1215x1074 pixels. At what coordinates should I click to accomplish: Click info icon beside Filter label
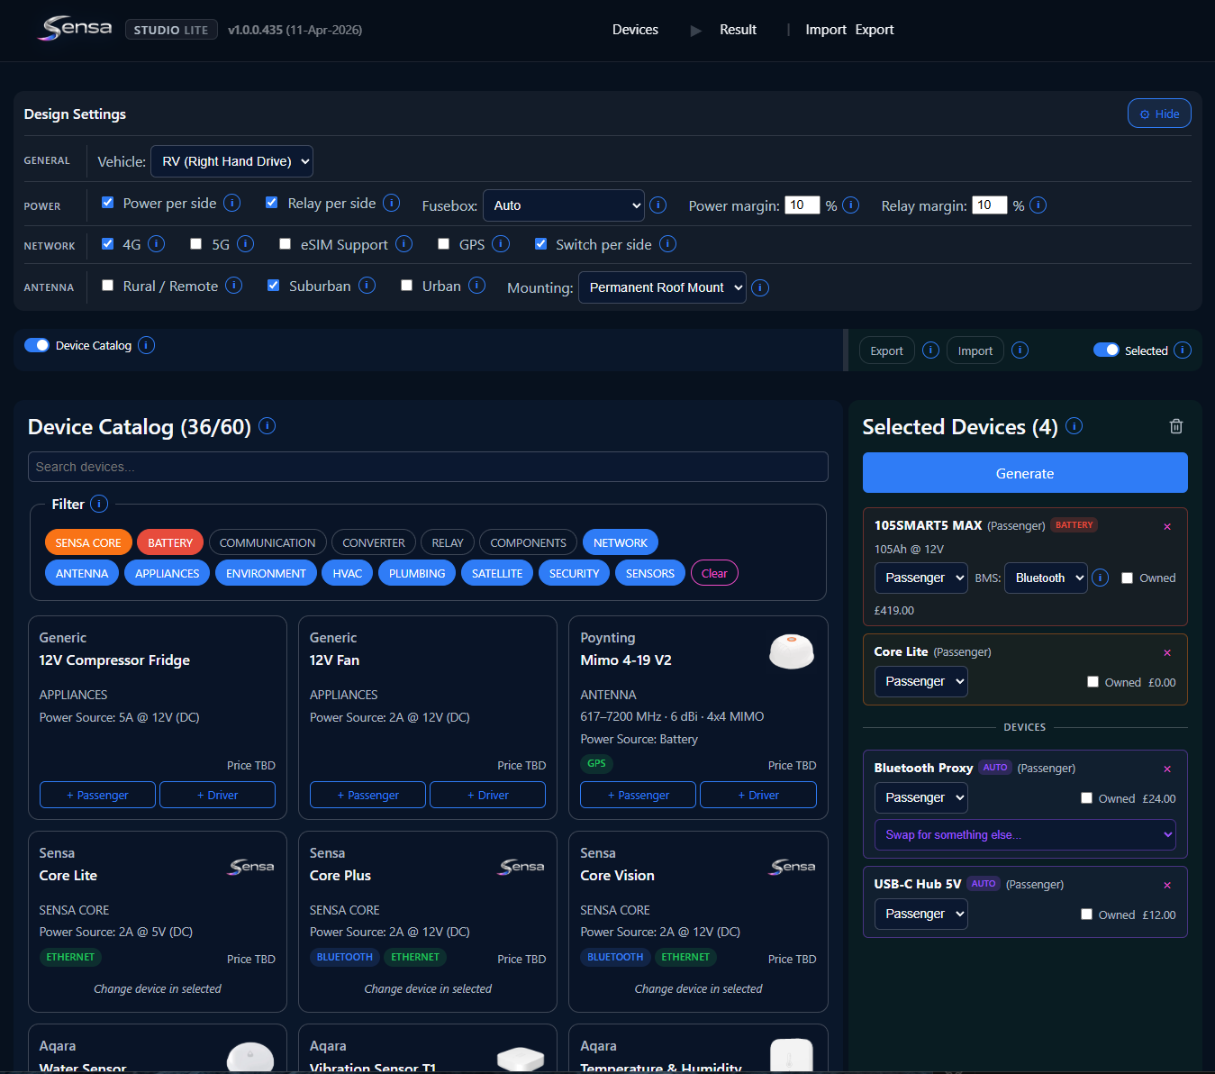click(99, 504)
